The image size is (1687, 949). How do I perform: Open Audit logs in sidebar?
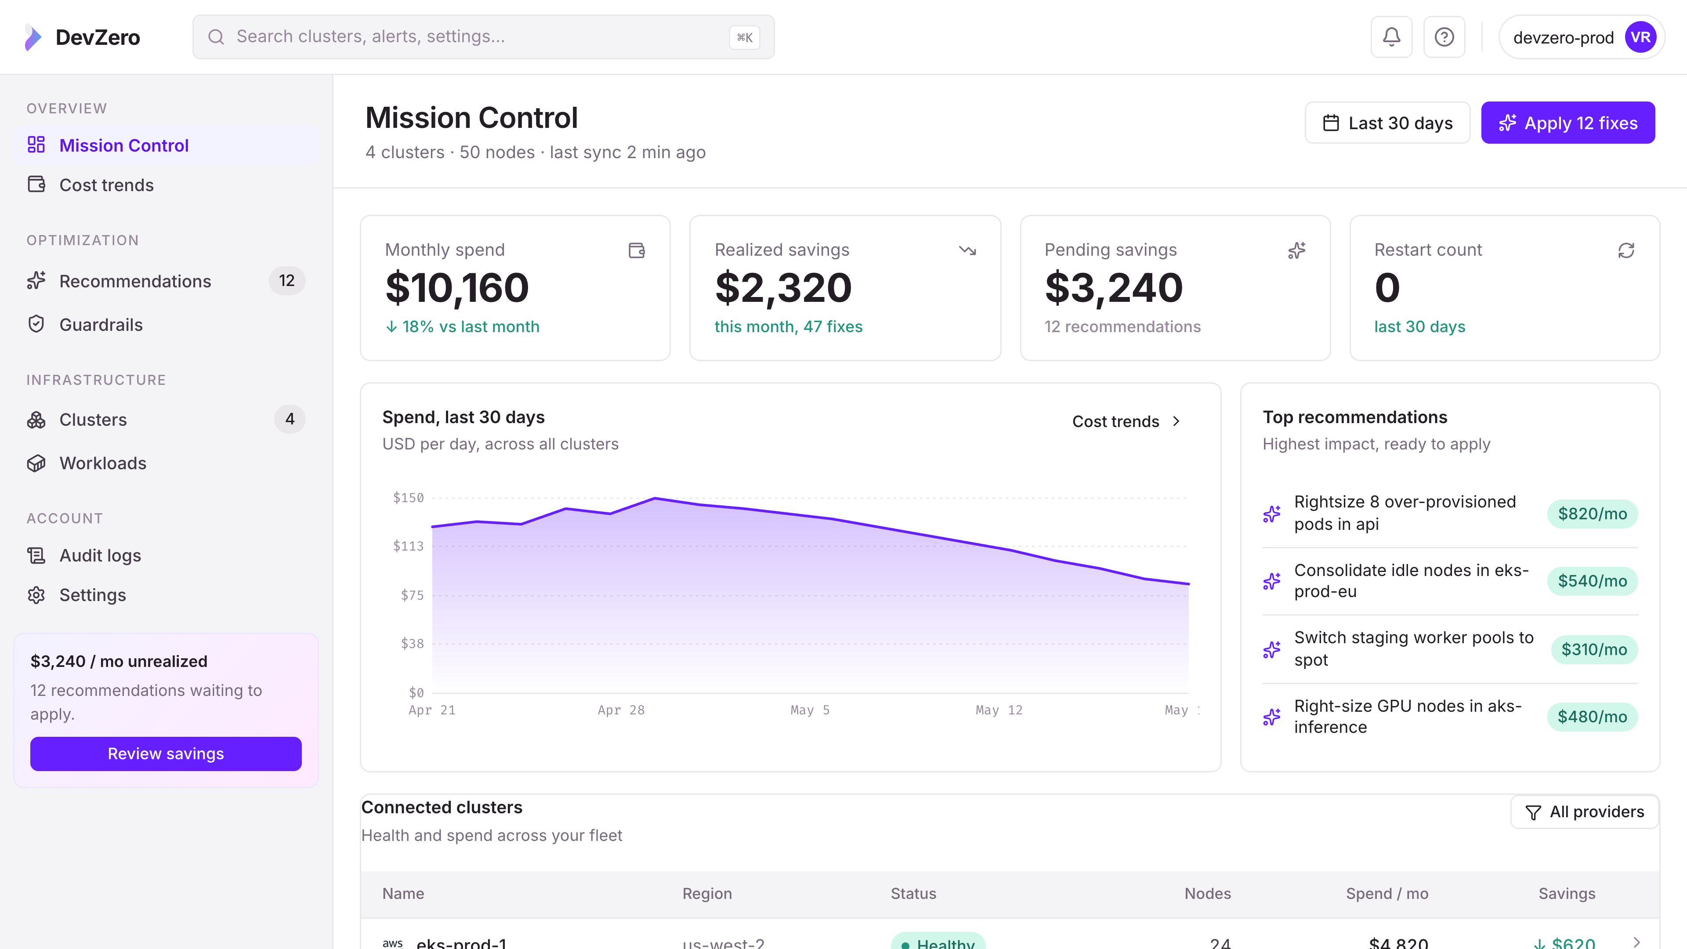click(x=167, y=555)
